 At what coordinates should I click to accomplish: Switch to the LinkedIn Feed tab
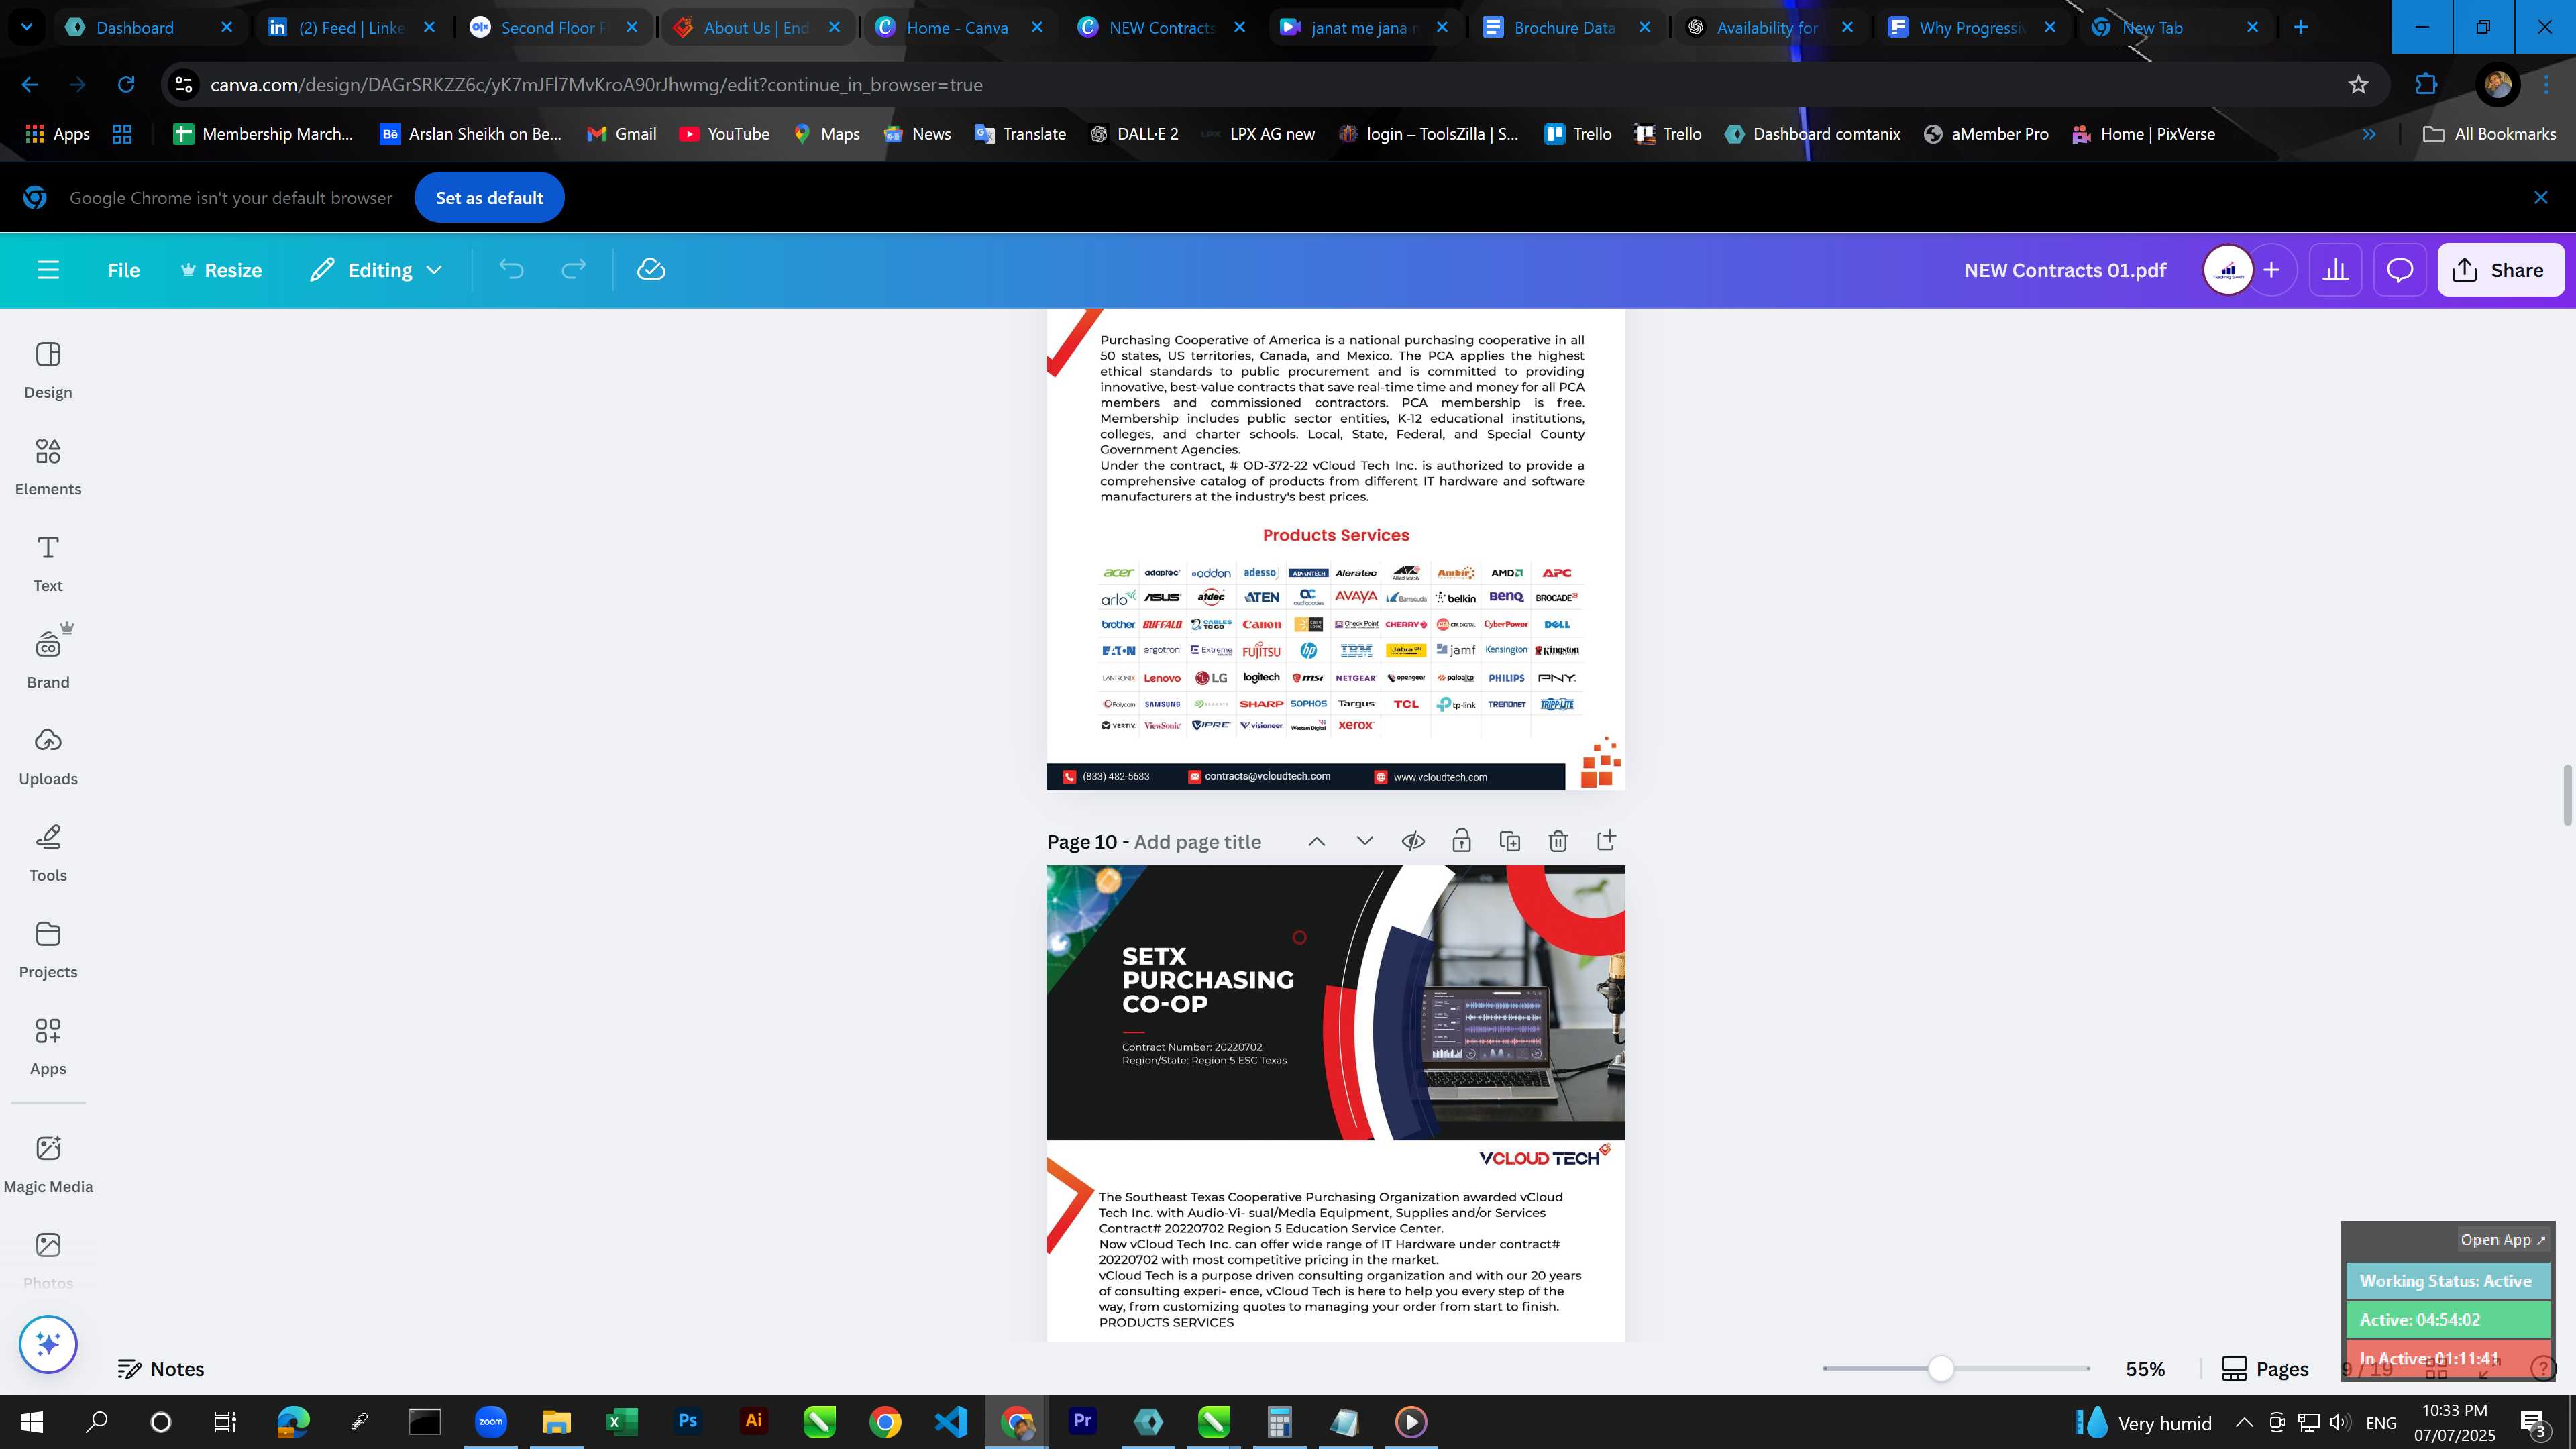tap(350, 28)
